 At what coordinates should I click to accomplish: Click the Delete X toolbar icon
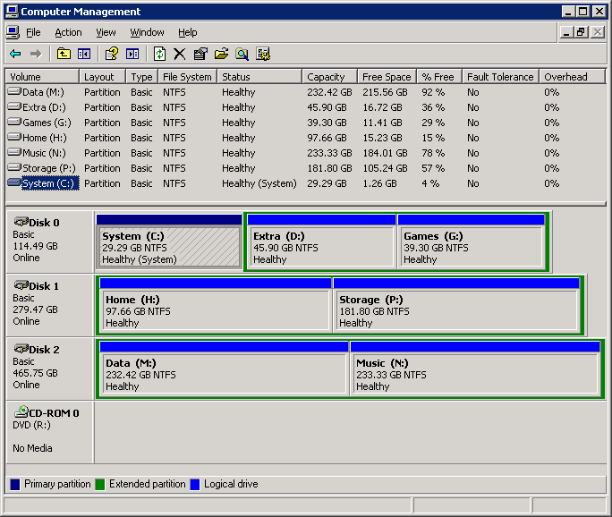point(179,54)
